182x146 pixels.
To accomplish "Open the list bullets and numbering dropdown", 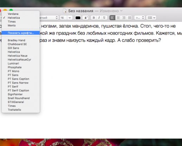I will (151, 18).
